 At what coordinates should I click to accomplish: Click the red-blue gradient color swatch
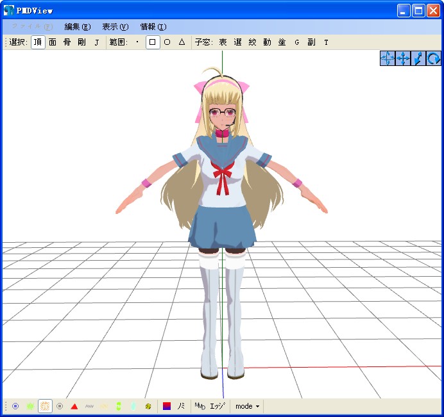point(167,406)
